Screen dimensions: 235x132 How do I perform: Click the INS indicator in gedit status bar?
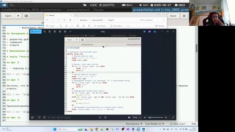tap(194, 124)
